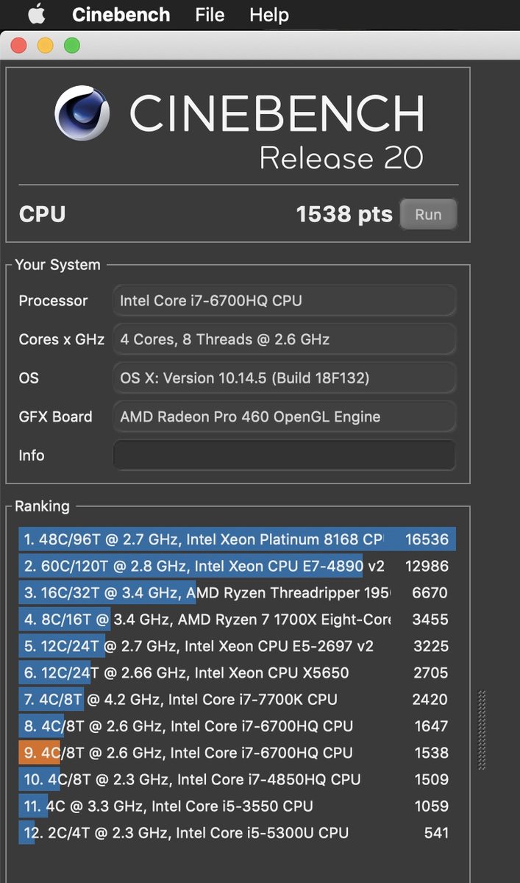Image resolution: width=520 pixels, height=883 pixels.
Task: Select ranking row 4 Ryzen 7 1700X
Action: coord(237,620)
